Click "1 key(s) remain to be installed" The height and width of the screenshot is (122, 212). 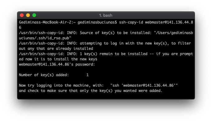coord(113,54)
